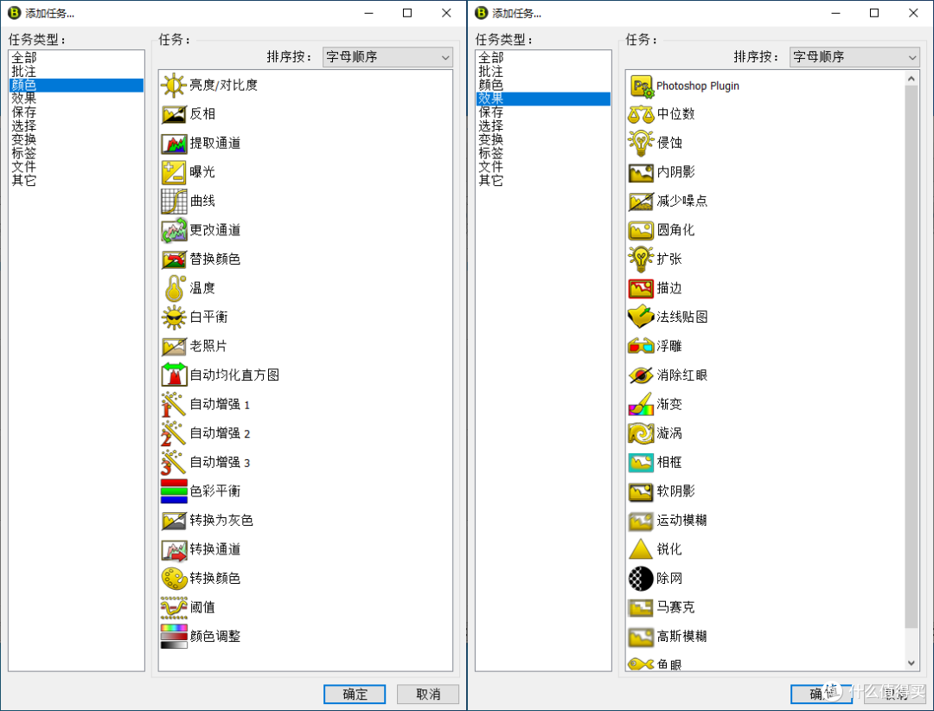Select the 亮度/对比度 sun icon
This screenshot has width=934, height=711.
coord(173,86)
